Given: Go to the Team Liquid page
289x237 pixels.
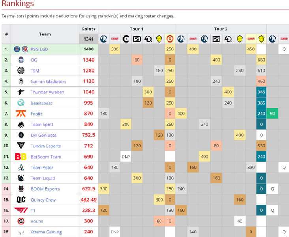Looking at the screenshot, I should point(43,178).
